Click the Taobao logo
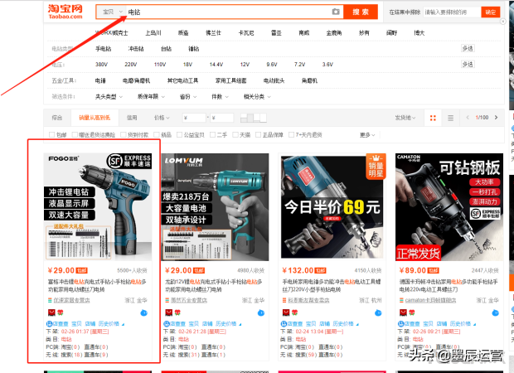Screen dimensions: 514x373 tap(65, 12)
